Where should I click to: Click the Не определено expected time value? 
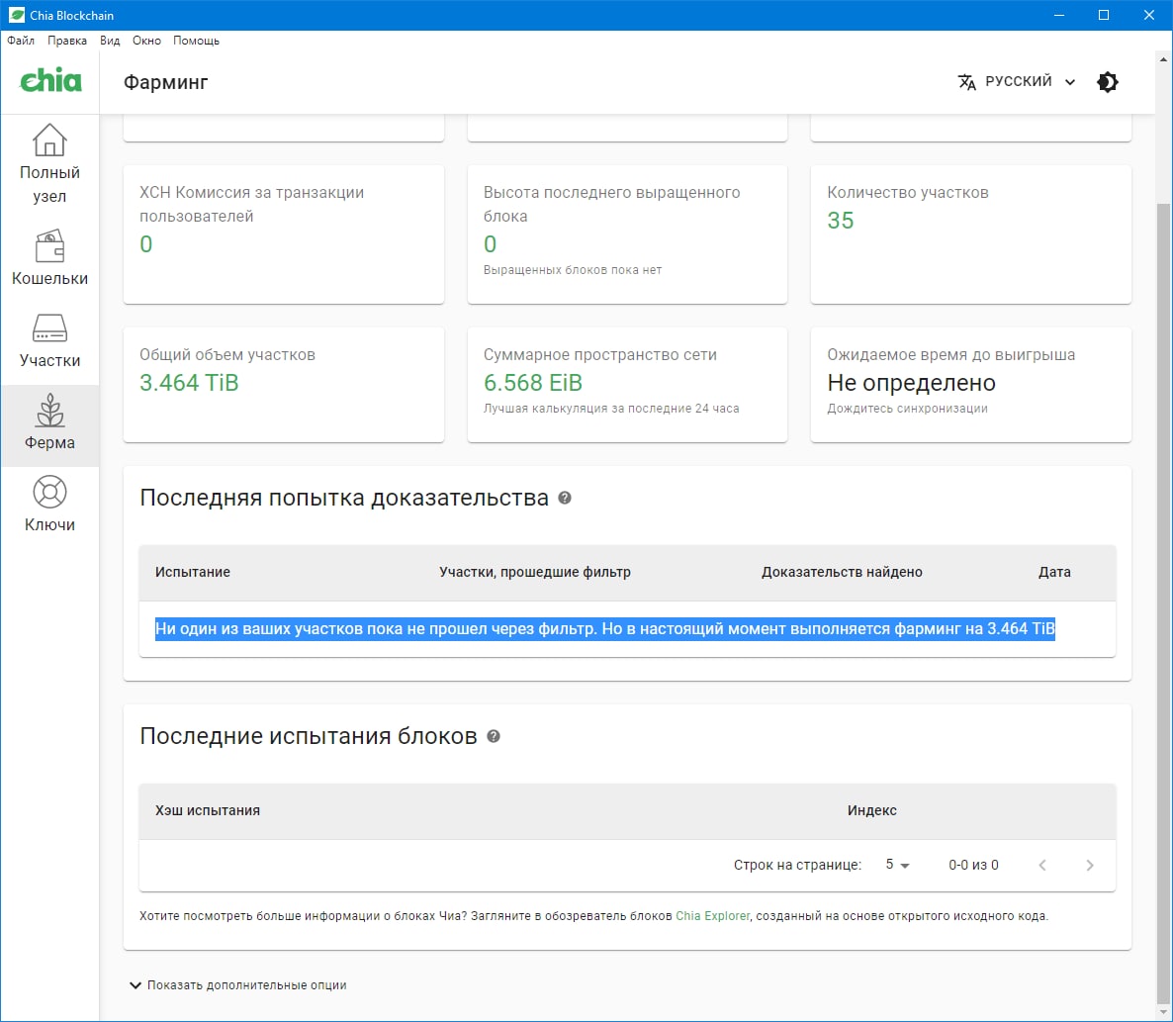coord(911,382)
